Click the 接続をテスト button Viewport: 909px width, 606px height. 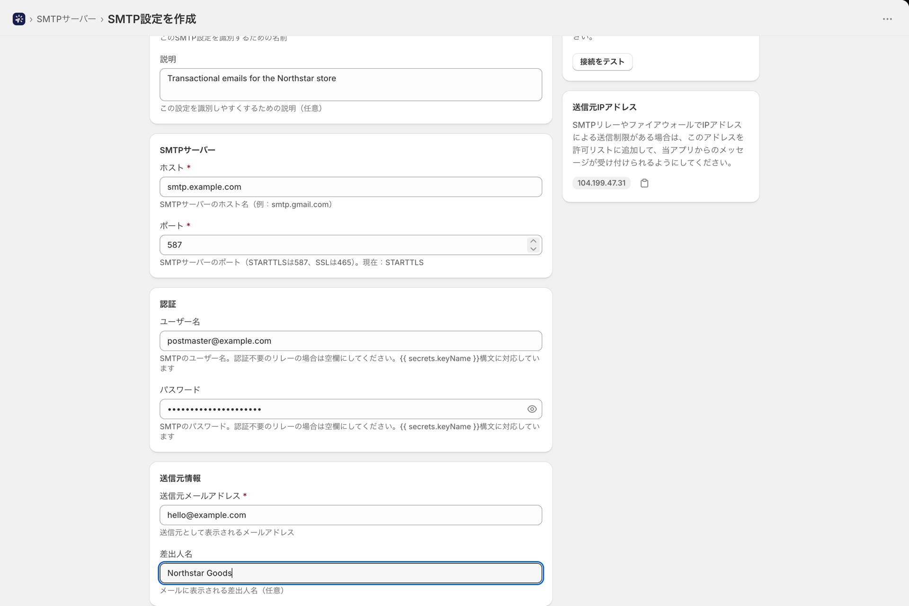click(602, 62)
